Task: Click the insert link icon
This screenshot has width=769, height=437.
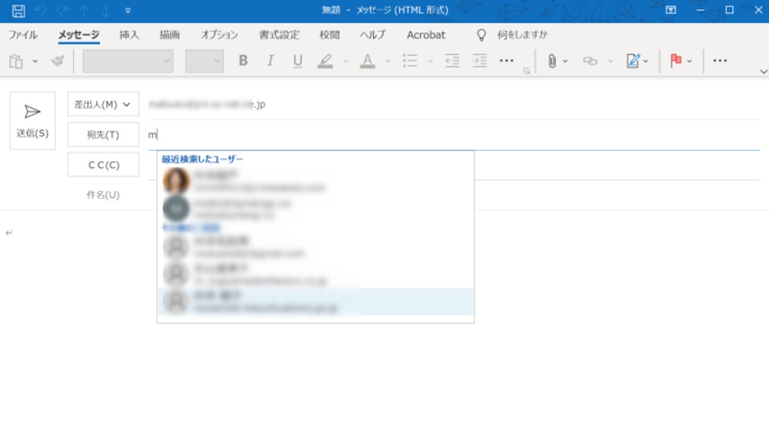Action: [x=590, y=61]
